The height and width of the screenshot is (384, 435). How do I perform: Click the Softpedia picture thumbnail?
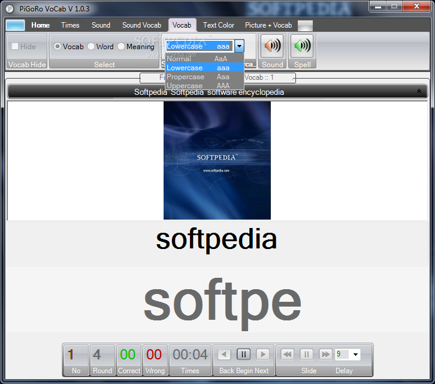tap(217, 160)
